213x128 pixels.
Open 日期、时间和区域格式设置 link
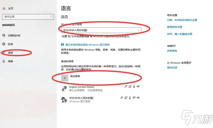coord(182,20)
